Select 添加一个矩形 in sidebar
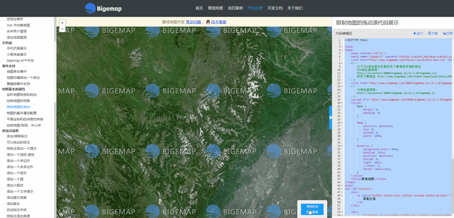Viewport: 454px width, 218px height. [17, 173]
